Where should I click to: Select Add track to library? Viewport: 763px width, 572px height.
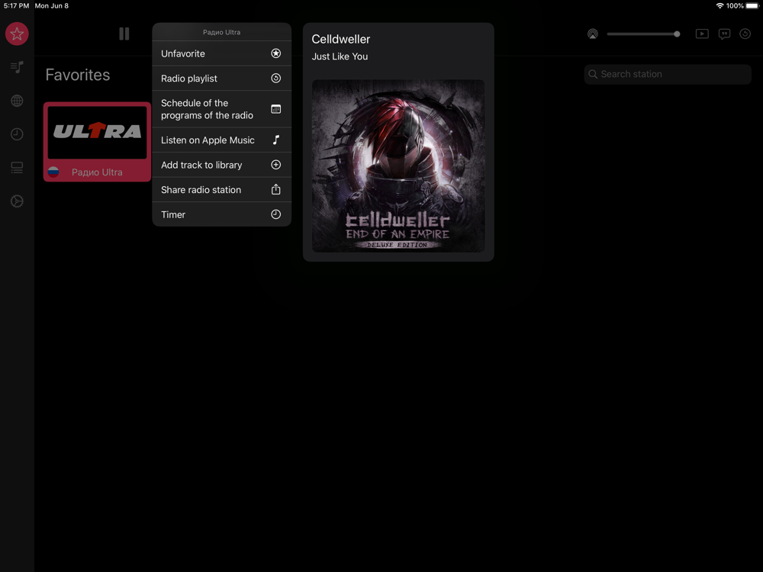pyautogui.click(x=221, y=165)
